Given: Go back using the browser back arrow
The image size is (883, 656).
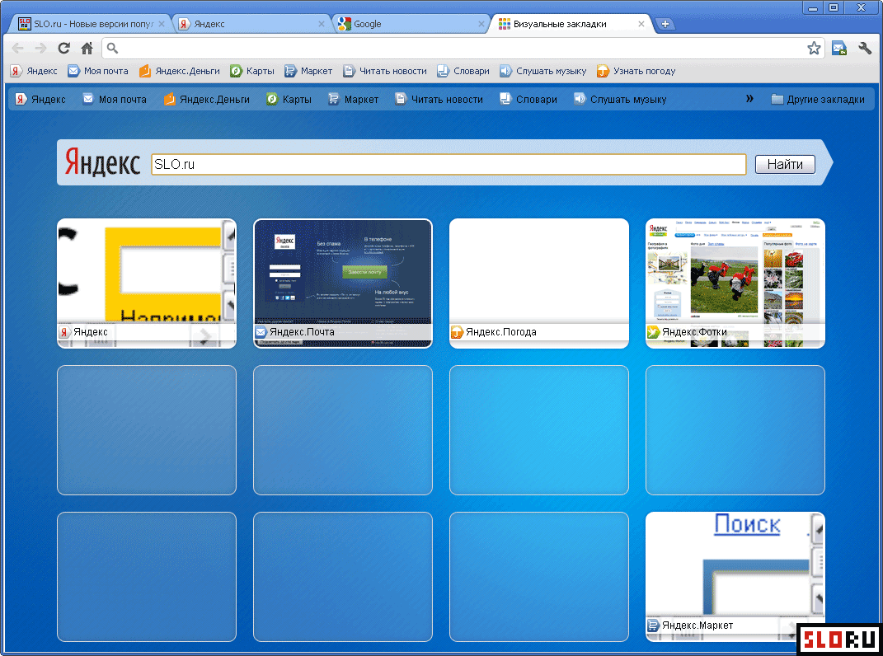Looking at the screenshot, I should (x=18, y=48).
